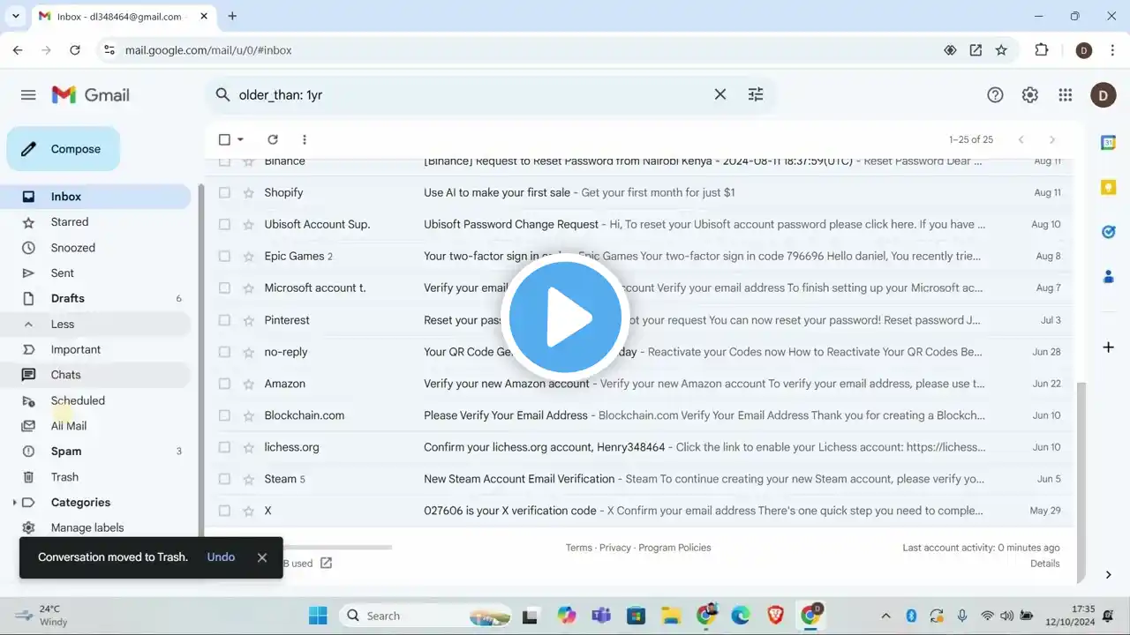Image resolution: width=1130 pixels, height=635 pixels.
Task: Click the Compose button
Action: coord(64,149)
